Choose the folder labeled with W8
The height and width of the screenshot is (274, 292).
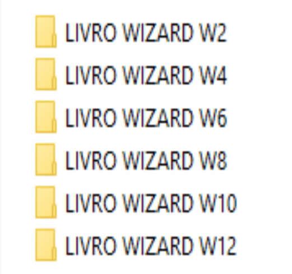point(131,160)
